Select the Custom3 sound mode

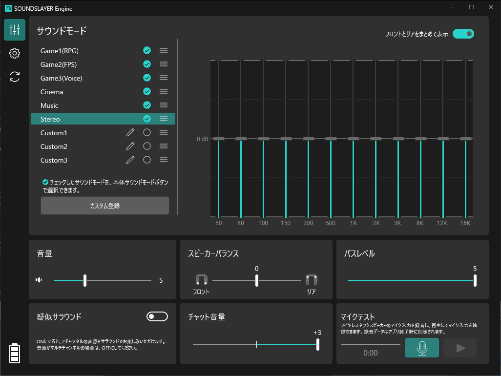(103, 160)
